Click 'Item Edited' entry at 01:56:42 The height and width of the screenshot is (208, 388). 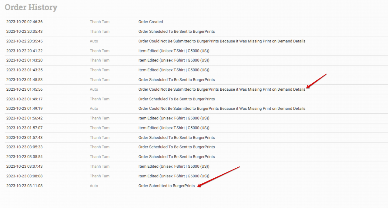coord(174,118)
